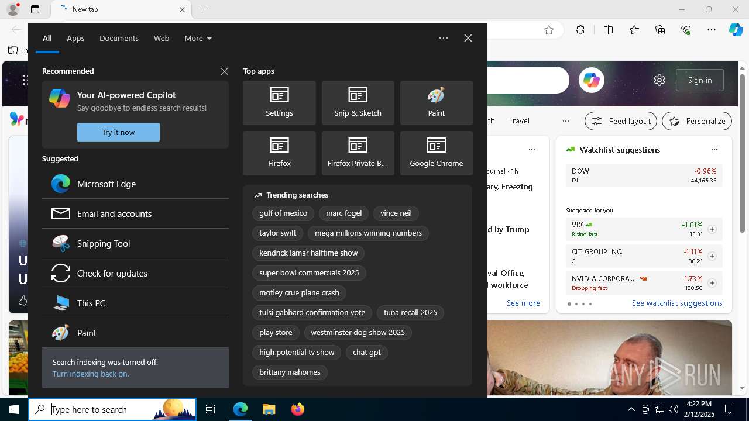Image resolution: width=749 pixels, height=421 pixels.
Task: Open Settings from Top apps
Action: coord(279,103)
